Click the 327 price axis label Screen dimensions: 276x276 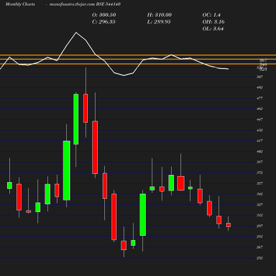(259, 205)
